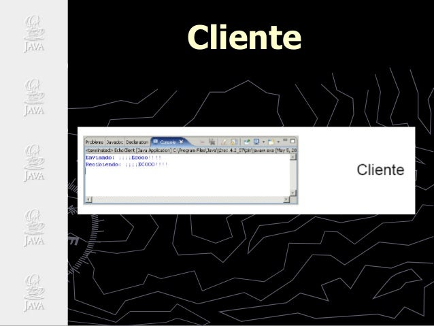The height and width of the screenshot is (326, 434).
Task: Click the Pin Console icon
Action: (x=247, y=142)
